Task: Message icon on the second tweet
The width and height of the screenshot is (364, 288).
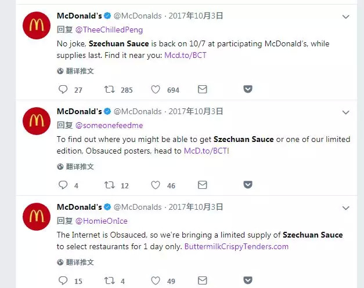Action: coord(203,185)
